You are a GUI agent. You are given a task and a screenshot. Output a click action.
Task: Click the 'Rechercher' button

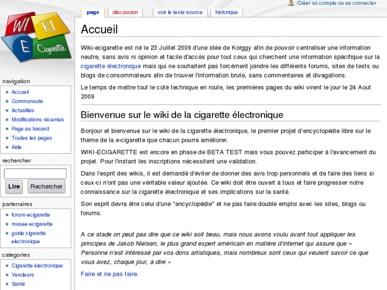coord(46,187)
